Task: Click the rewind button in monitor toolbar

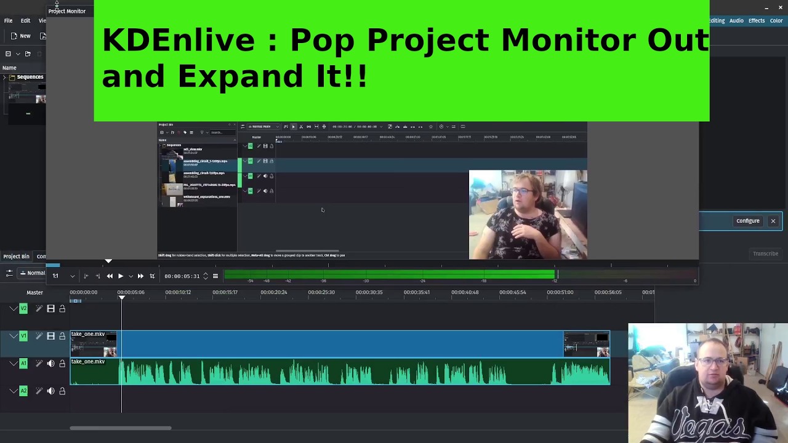Action: pyautogui.click(x=110, y=276)
